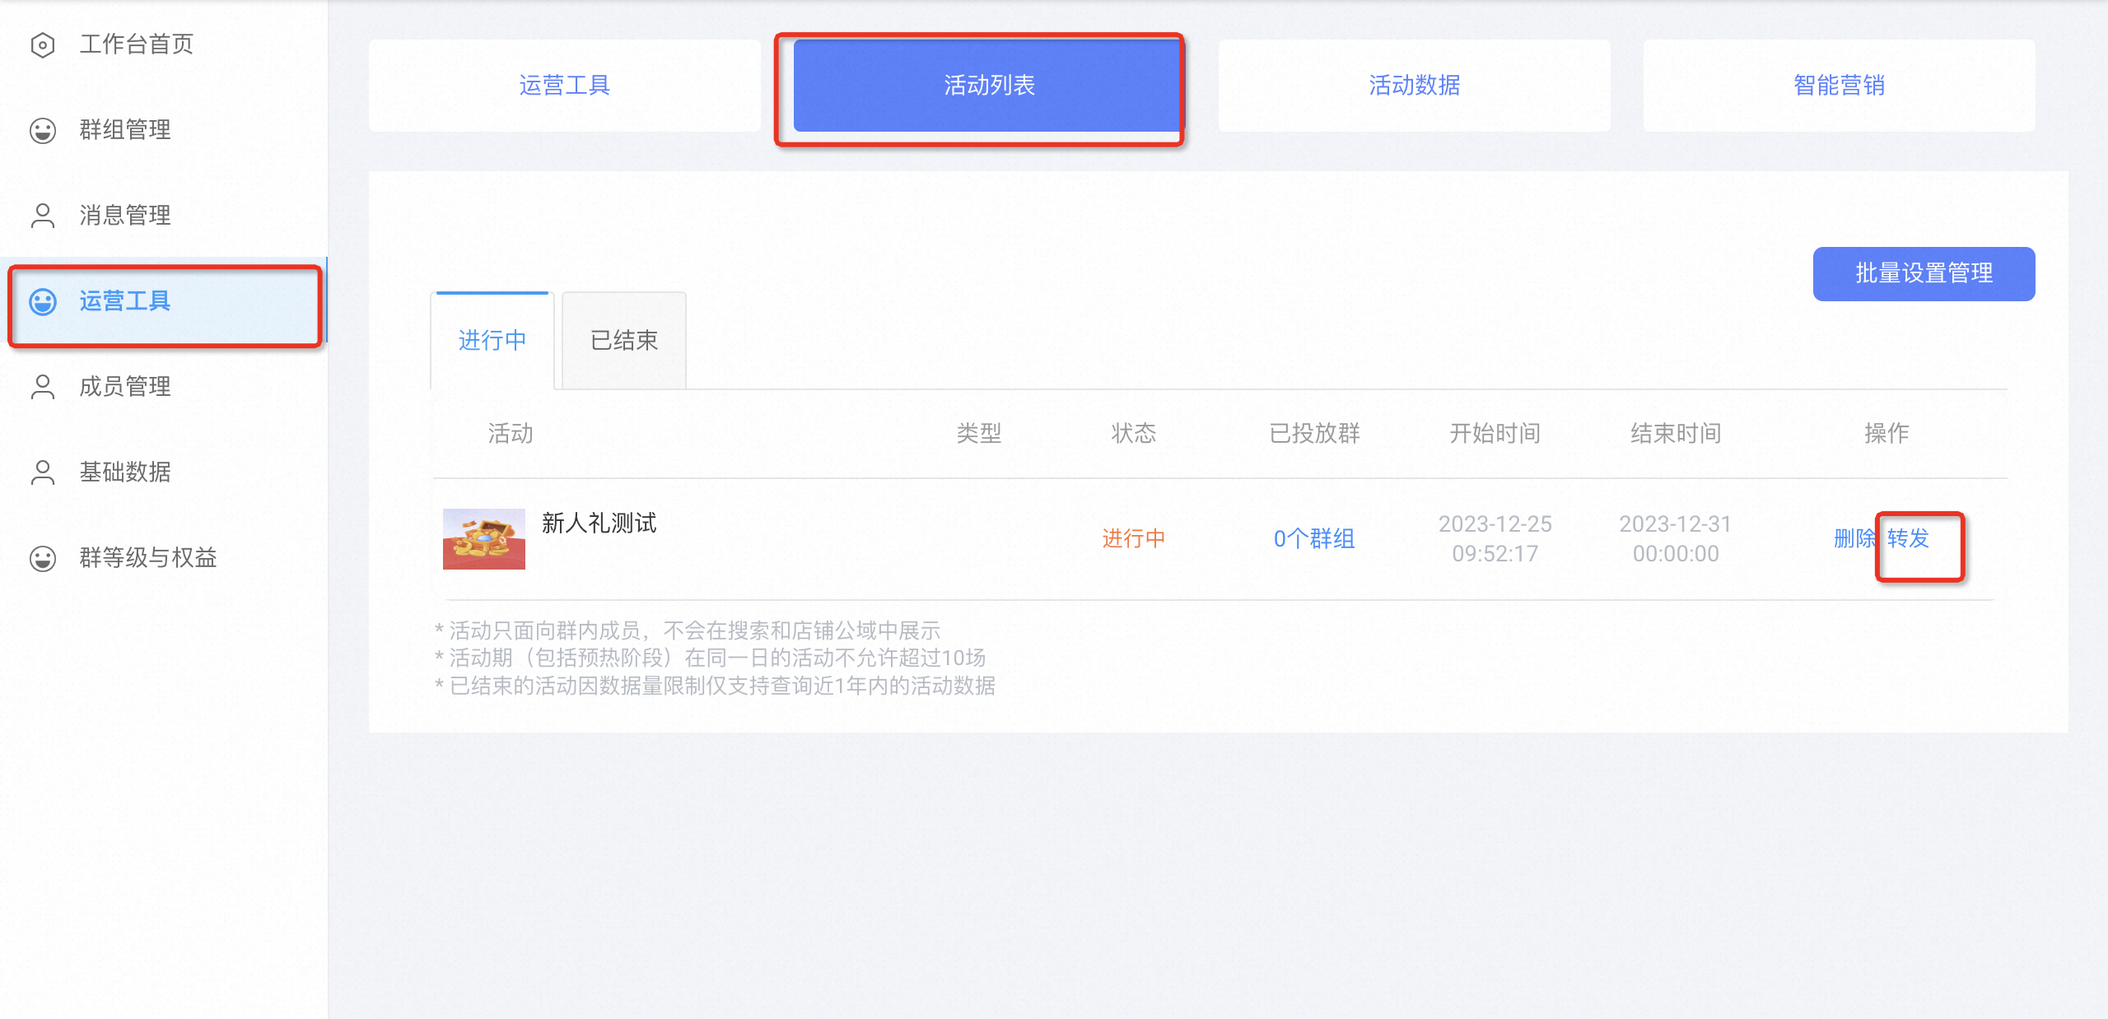Switch to the 活动数据 tab

pyautogui.click(x=1415, y=86)
